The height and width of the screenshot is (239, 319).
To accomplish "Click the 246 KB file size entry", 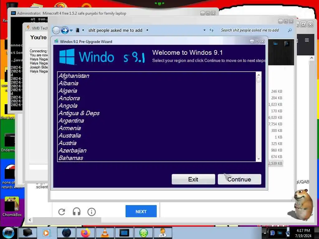I will (x=277, y=91).
